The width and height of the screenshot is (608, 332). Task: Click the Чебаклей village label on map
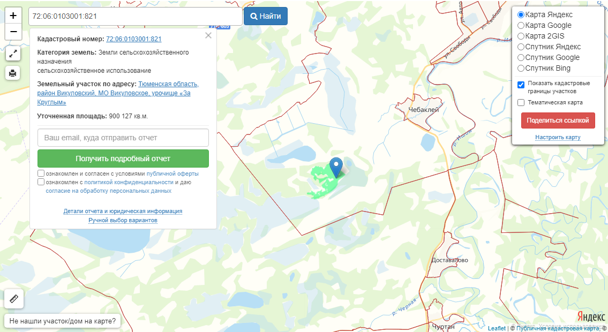423,110
